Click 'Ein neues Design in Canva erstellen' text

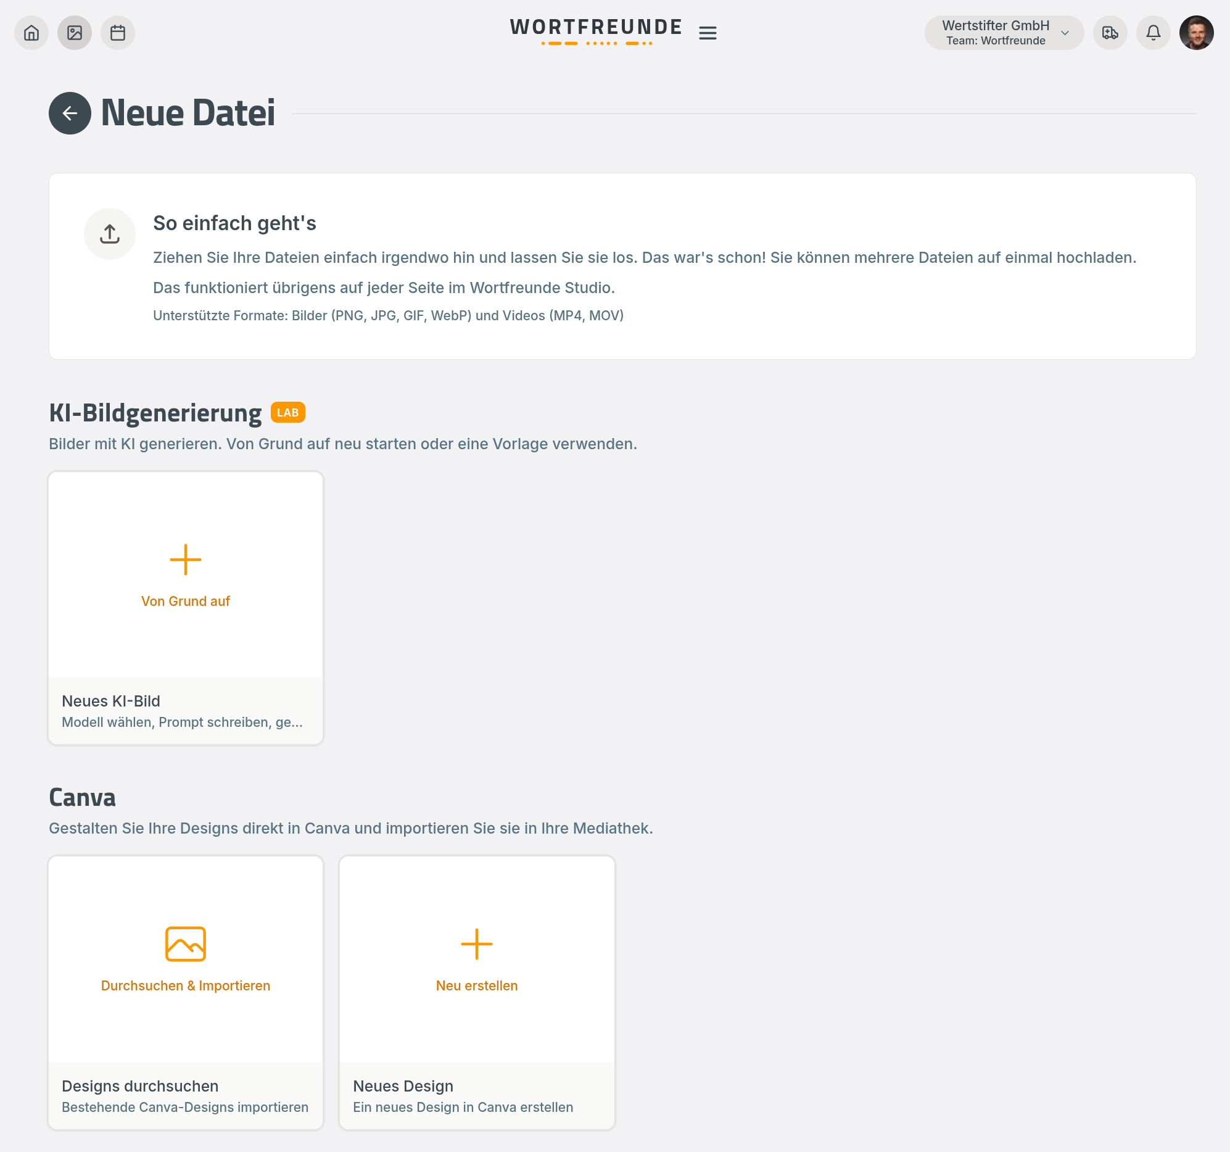[463, 1108]
